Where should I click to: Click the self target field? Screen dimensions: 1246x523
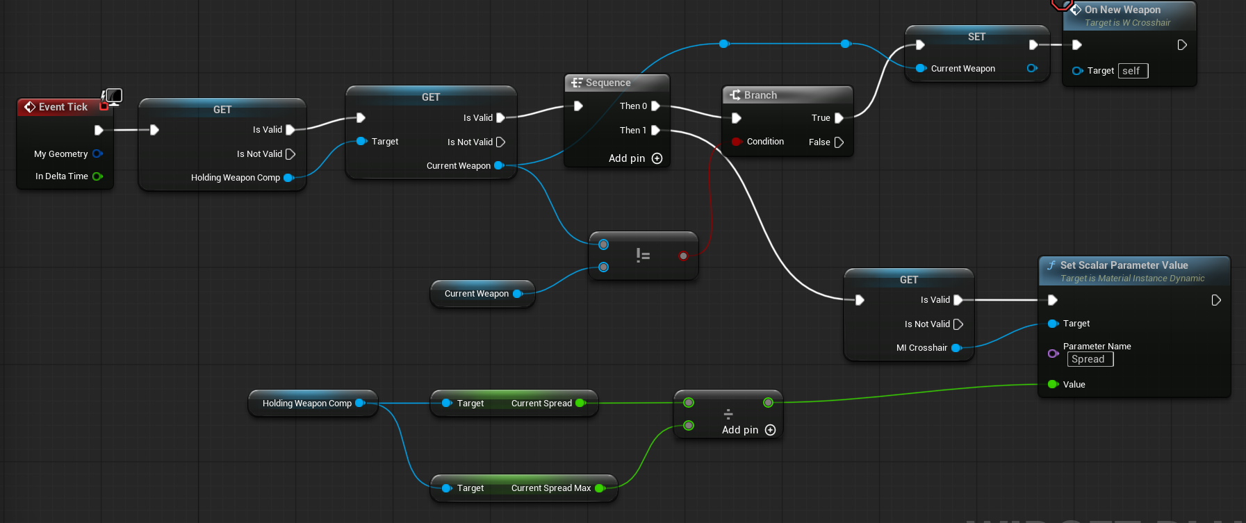point(1133,71)
